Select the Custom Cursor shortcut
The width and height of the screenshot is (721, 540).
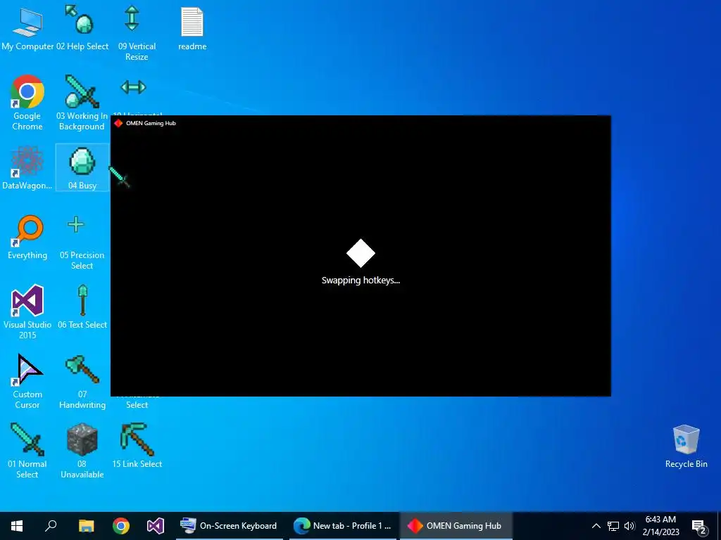point(27,381)
